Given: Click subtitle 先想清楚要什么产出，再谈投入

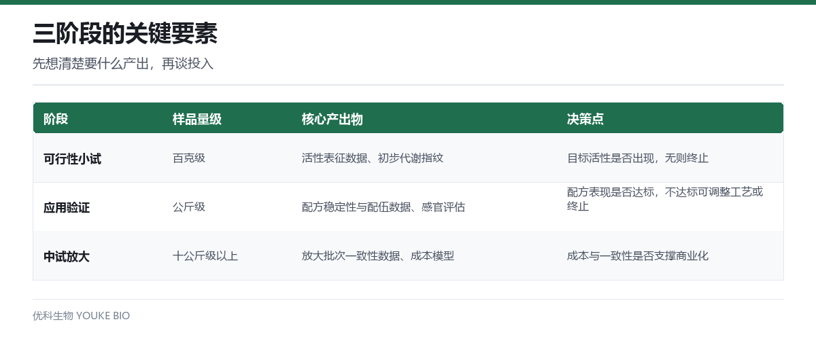Looking at the screenshot, I should pos(123,64).
